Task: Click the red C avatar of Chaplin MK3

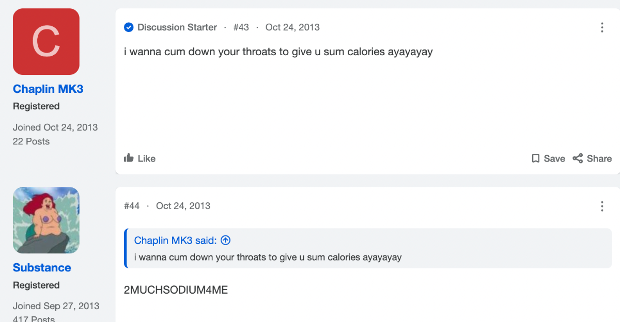Action: coord(46,42)
